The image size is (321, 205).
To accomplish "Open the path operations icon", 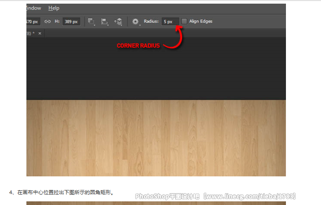I will [x=92, y=21].
